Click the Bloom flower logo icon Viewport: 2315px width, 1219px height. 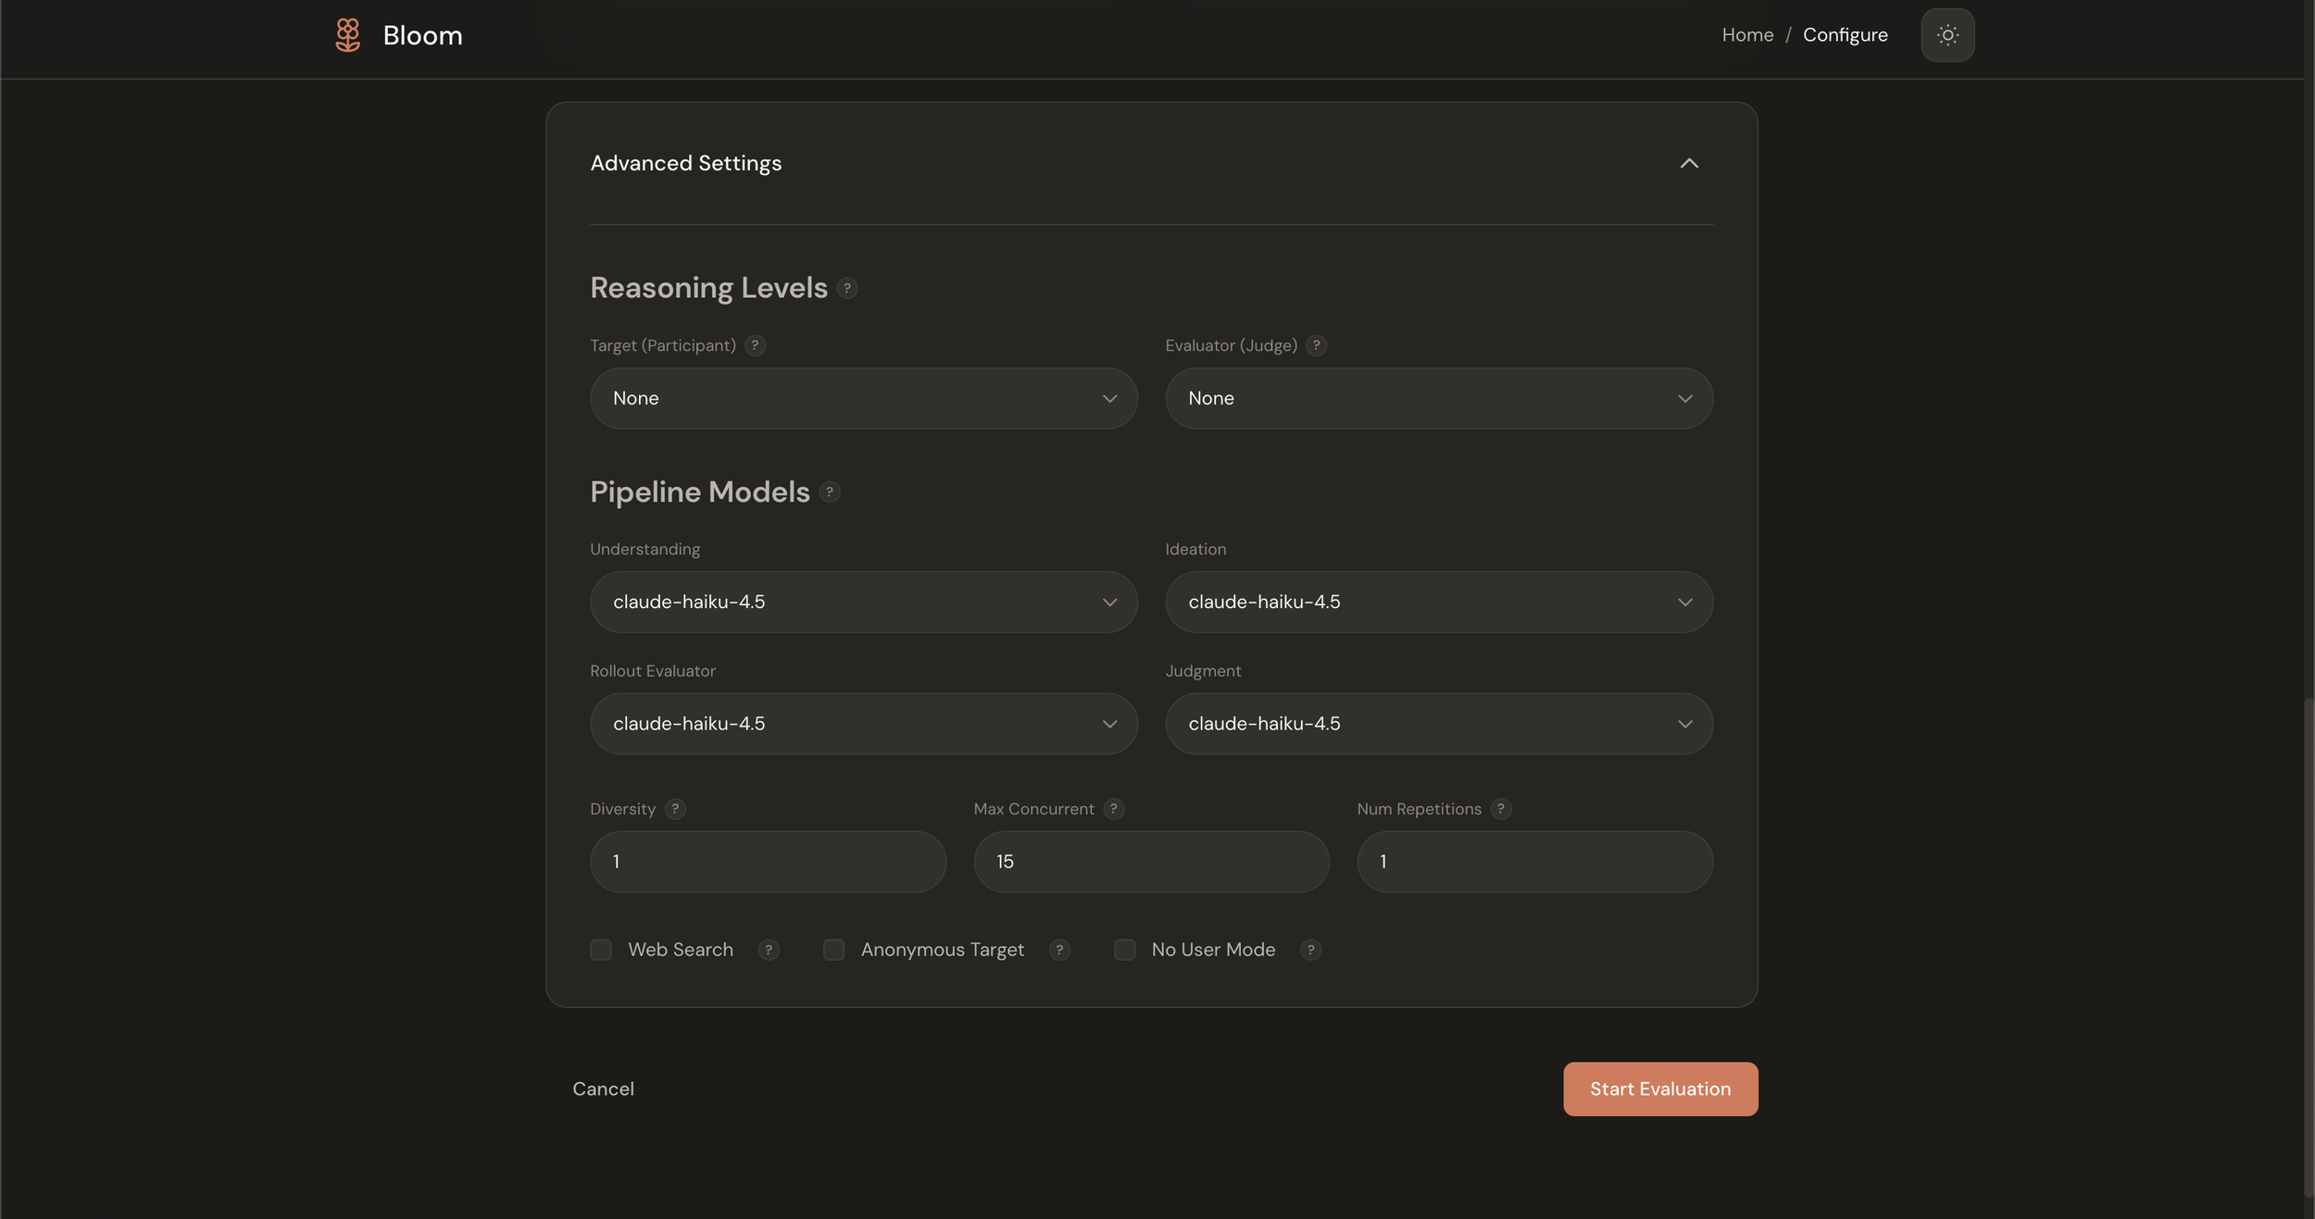coord(347,35)
